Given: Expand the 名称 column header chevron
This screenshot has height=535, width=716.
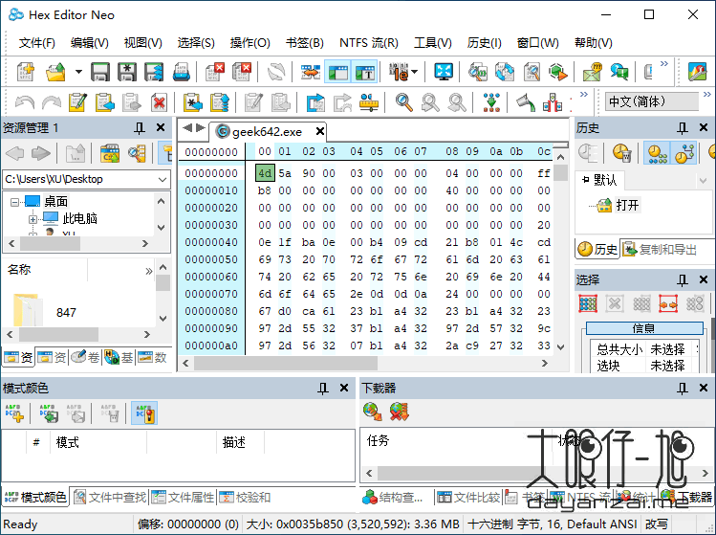Looking at the screenshot, I should 148,271.
